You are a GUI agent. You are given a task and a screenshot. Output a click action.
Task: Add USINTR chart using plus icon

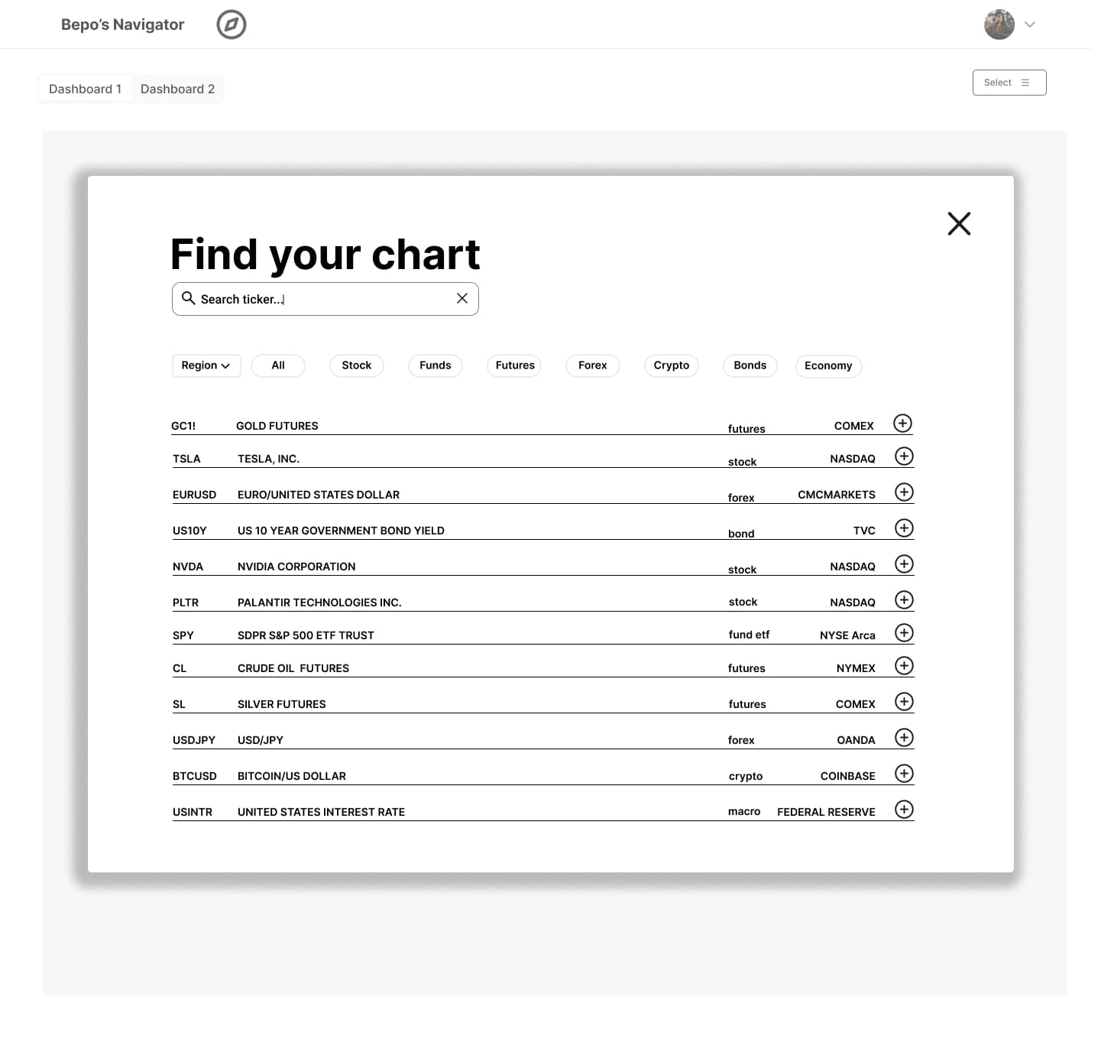[904, 810]
